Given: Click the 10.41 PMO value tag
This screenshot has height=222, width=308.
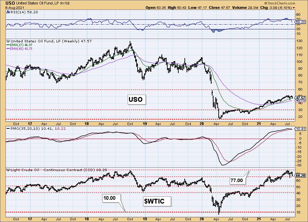Looking at the screenshot, I should pos(301,129).
